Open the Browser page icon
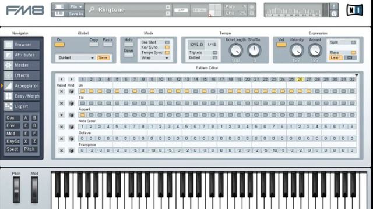The image size is (373, 209). pos(9,45)
